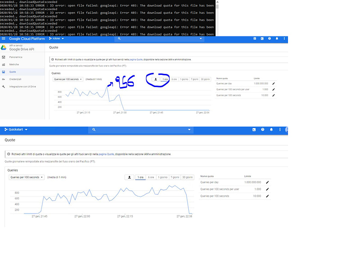
Task: Click the search field in Quickstart console header
Action: (141, 130)
